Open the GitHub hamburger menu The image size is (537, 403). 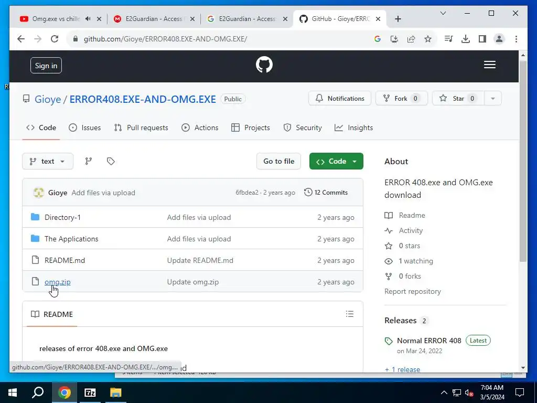point(490,65)
